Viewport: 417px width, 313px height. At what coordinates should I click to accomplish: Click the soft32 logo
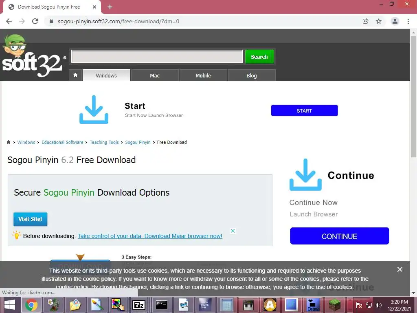tap(33, 56)
